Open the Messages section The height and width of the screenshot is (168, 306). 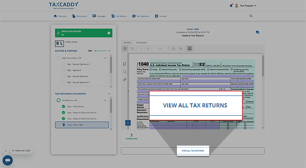[x=99, y=16]
